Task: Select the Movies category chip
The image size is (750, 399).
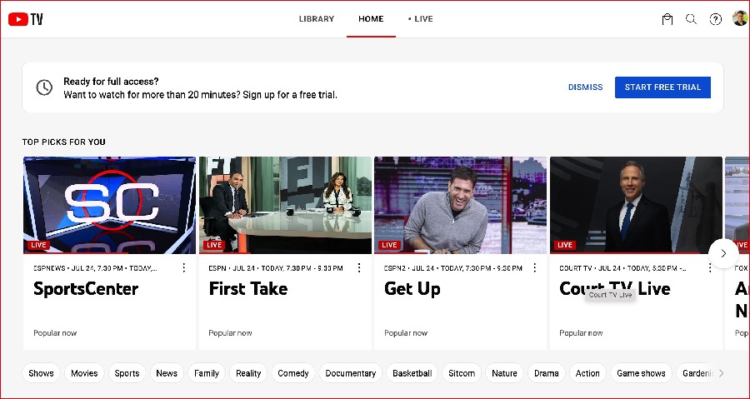Action: pyautogui.click(x=84, y=373)
